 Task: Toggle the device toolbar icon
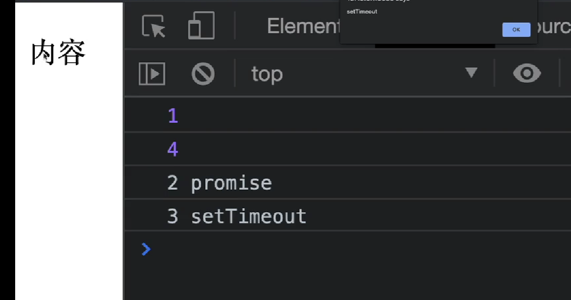click(201, 25)
